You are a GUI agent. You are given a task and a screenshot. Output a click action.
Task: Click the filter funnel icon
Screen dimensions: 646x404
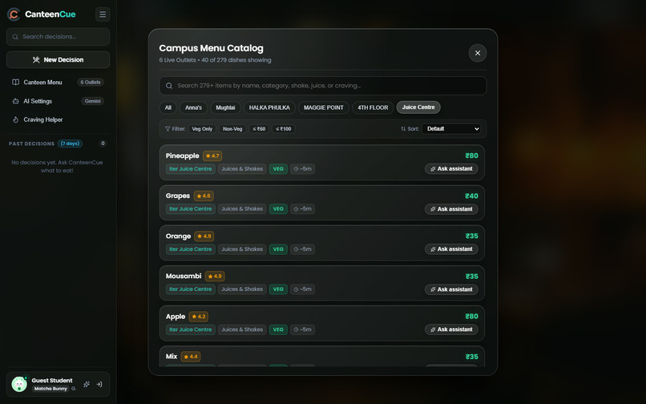point(168,129)
